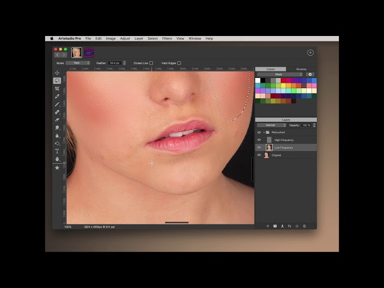The width and height of the screenshot is (384, 288).
Task: Hide the Low Frequency layer
Action: pos(259,148)
